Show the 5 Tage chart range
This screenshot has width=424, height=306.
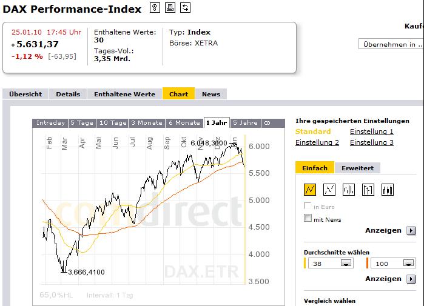coord(82,123)
